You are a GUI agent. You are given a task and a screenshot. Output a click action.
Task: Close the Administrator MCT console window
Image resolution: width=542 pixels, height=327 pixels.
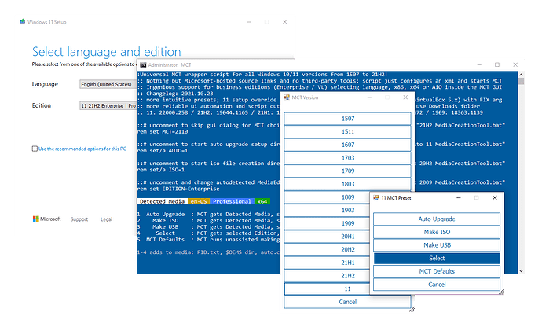click(x=515, y=64)
